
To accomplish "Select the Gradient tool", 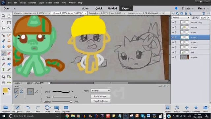I will click(x=9, y=59).
